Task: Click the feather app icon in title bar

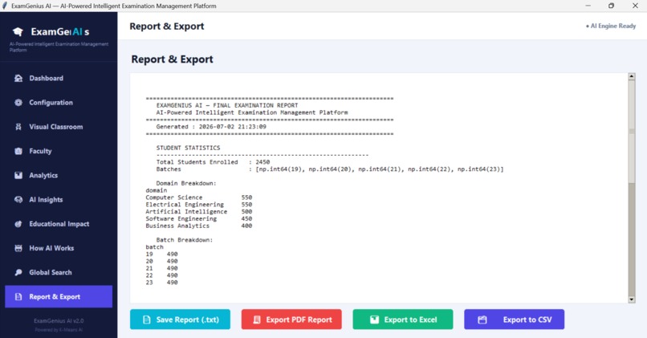Action: tap(5, 6)
